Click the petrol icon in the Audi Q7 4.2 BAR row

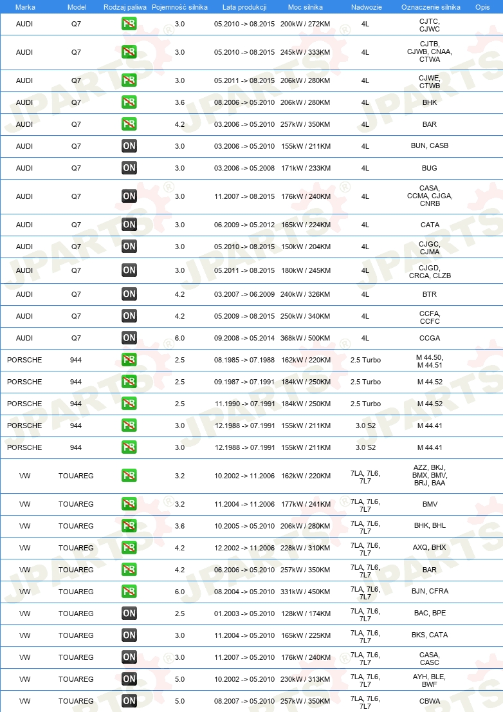(129, 124)
